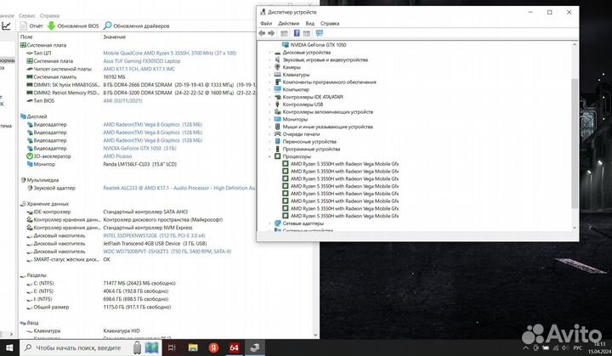Click the Хранение данных group icon
The height and width of the screenshot is (356, 612).
point(23,204)
